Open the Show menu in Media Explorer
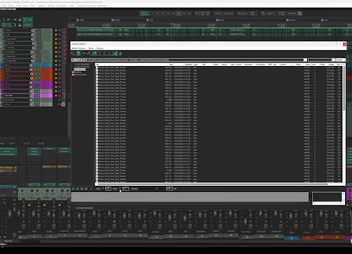Viewport: 352px width, 254px height. click(91, 48)
